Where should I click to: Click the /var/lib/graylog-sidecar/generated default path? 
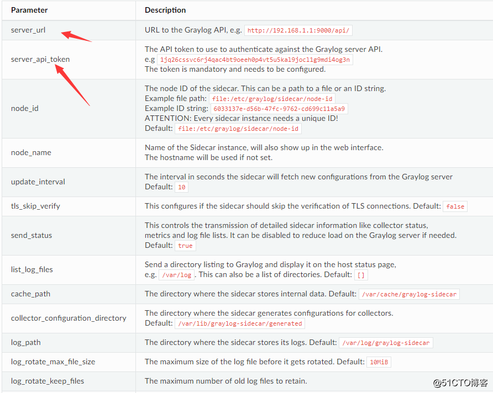(x=240, y=323)
